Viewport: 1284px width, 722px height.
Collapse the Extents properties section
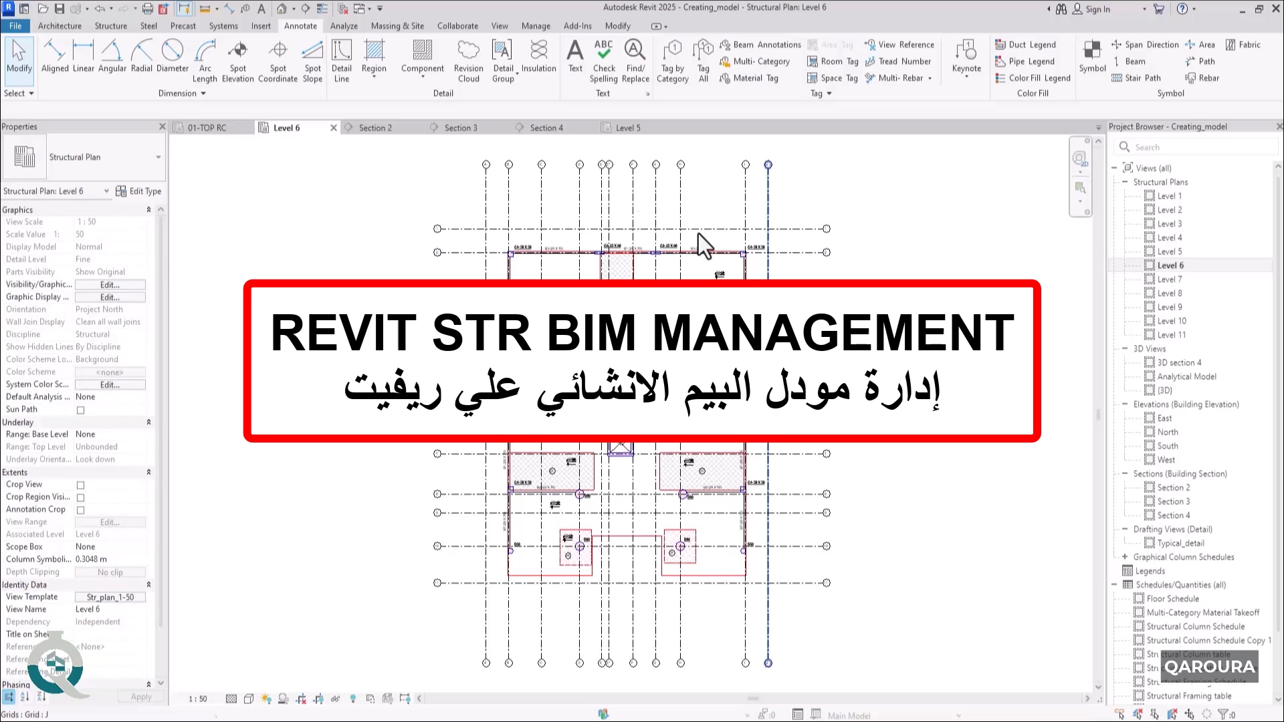point(148,472)
